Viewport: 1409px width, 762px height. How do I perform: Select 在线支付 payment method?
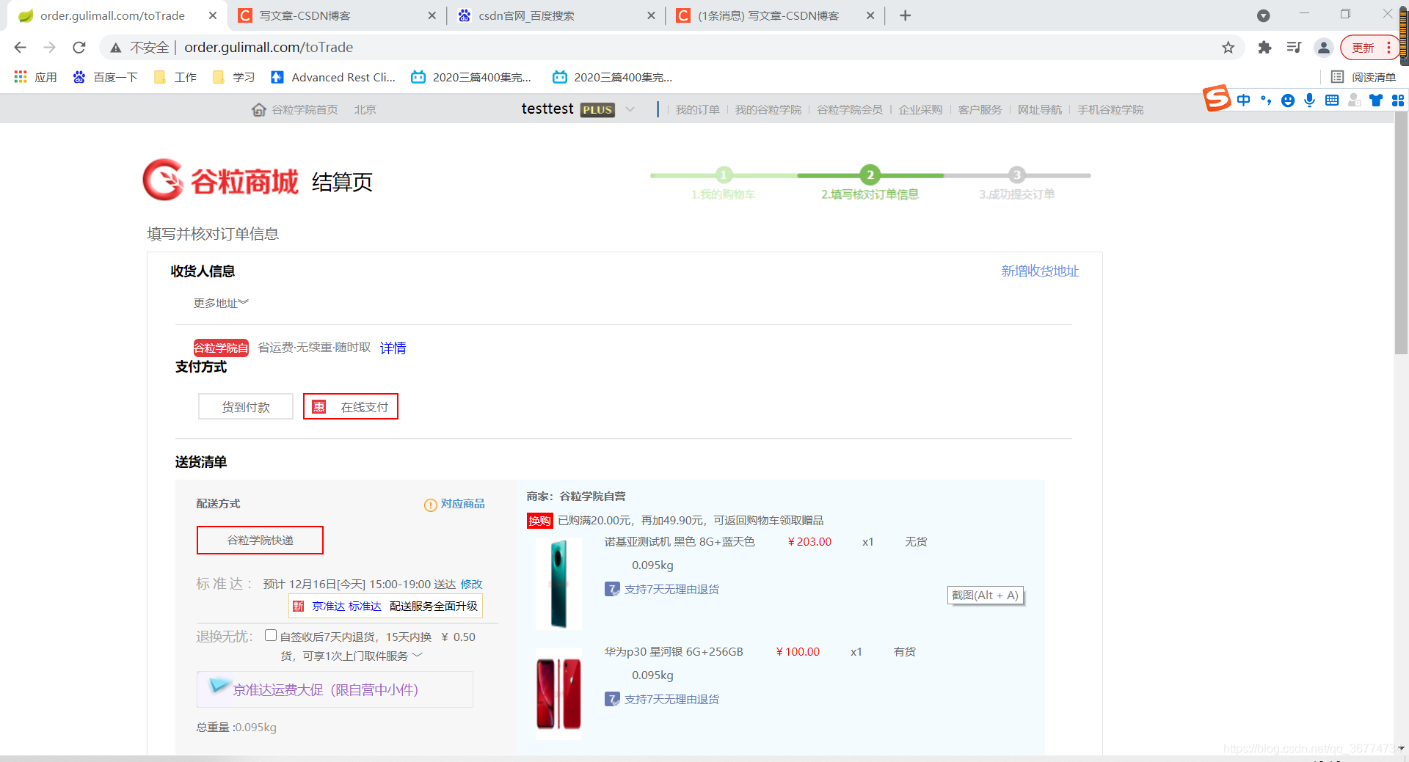pyautogui.click(x=351, y=406)
